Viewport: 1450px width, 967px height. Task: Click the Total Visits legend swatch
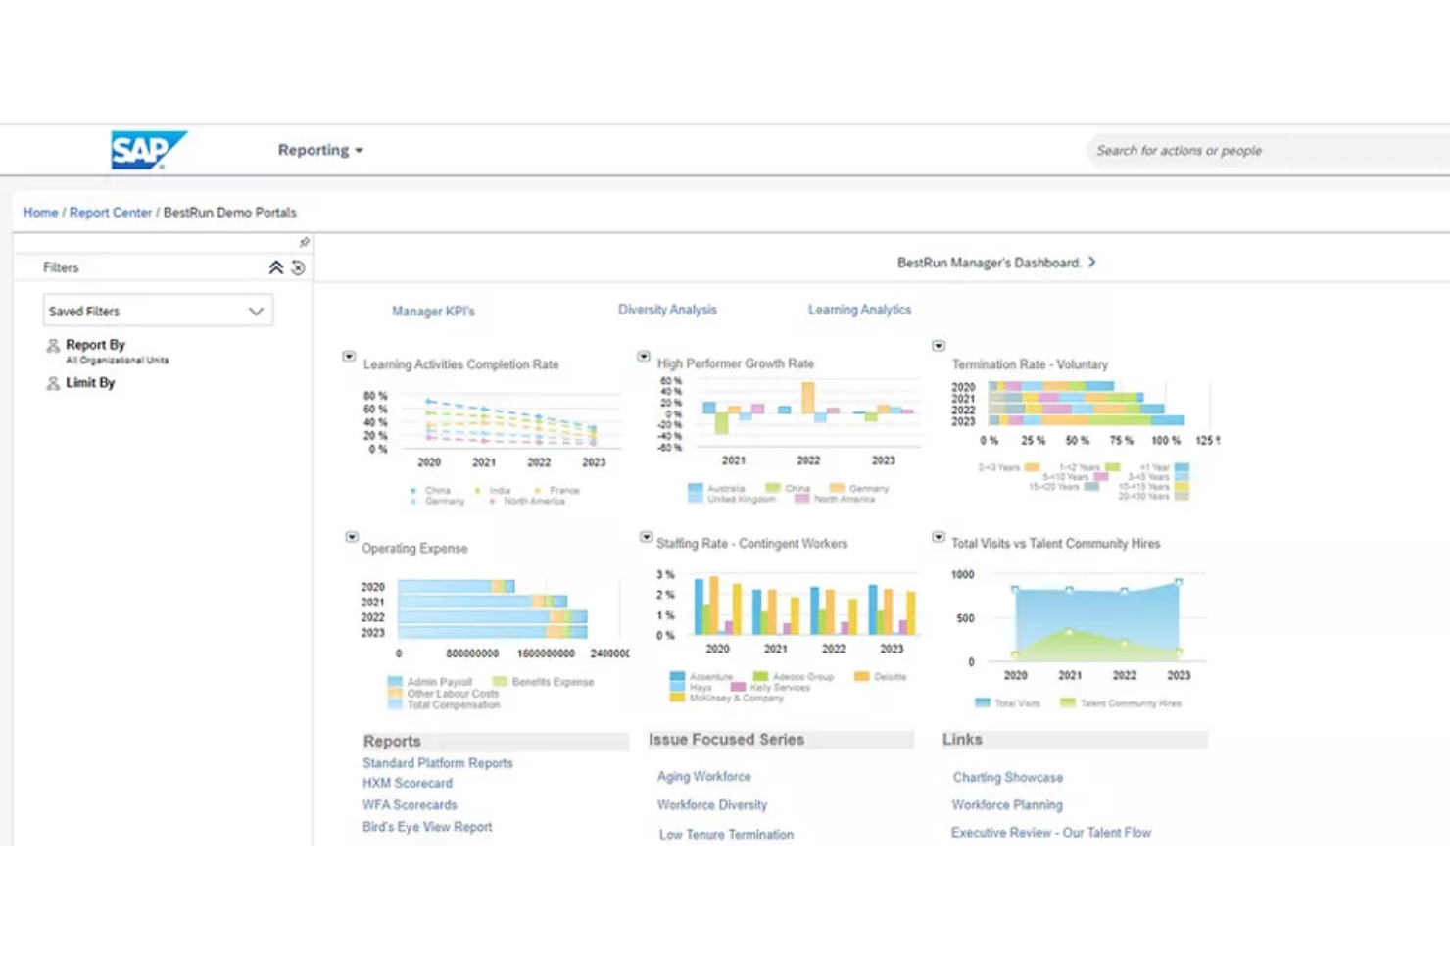pyautogui.click(x=983, y=702)
